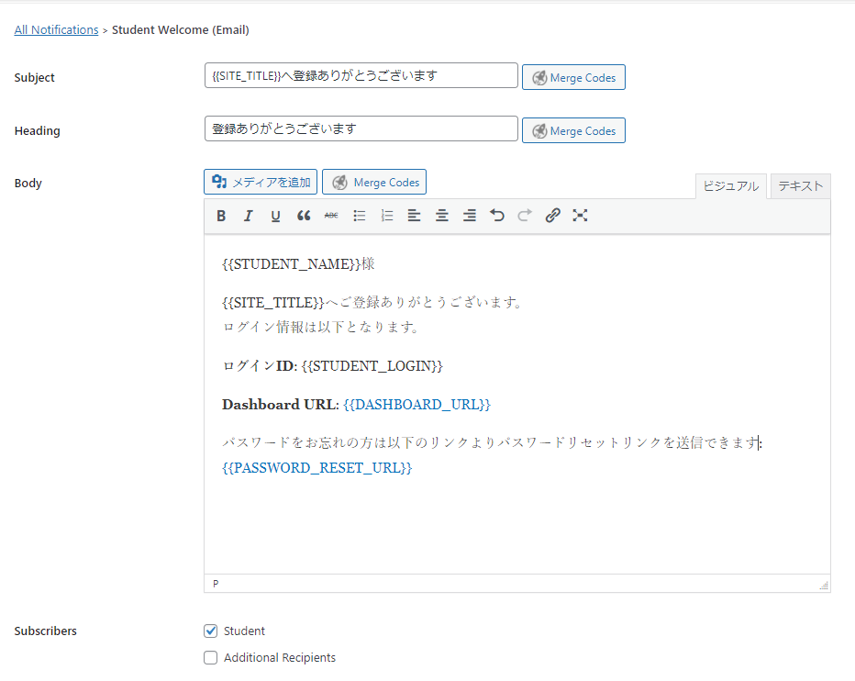
Task: Enter distraction-free fullscreen mode
Action: tap(580, 216)
